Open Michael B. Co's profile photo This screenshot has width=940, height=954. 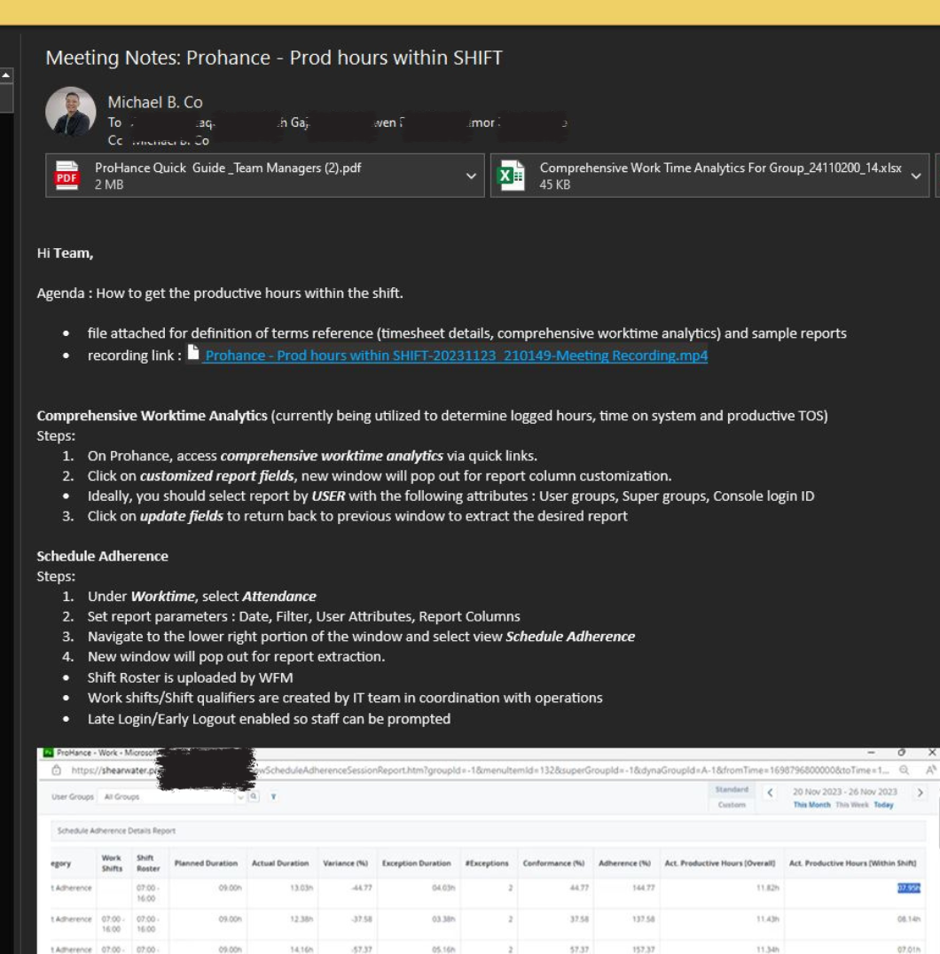click(71, 112)
